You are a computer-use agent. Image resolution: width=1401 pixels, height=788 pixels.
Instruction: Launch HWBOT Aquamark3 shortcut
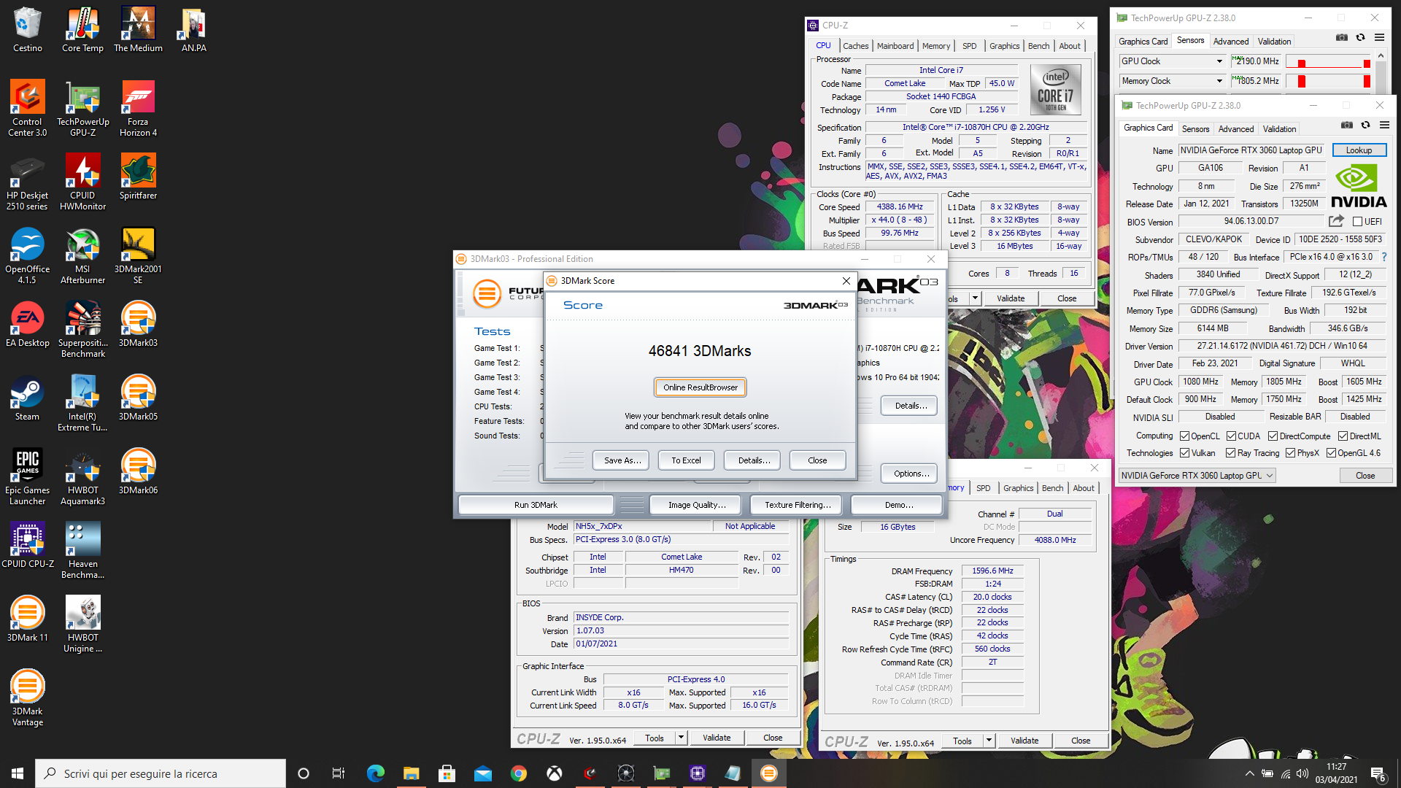coord(82,476)
